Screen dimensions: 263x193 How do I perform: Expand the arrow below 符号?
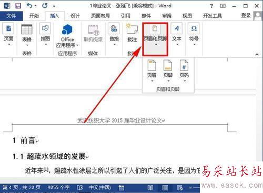[194, 45]
